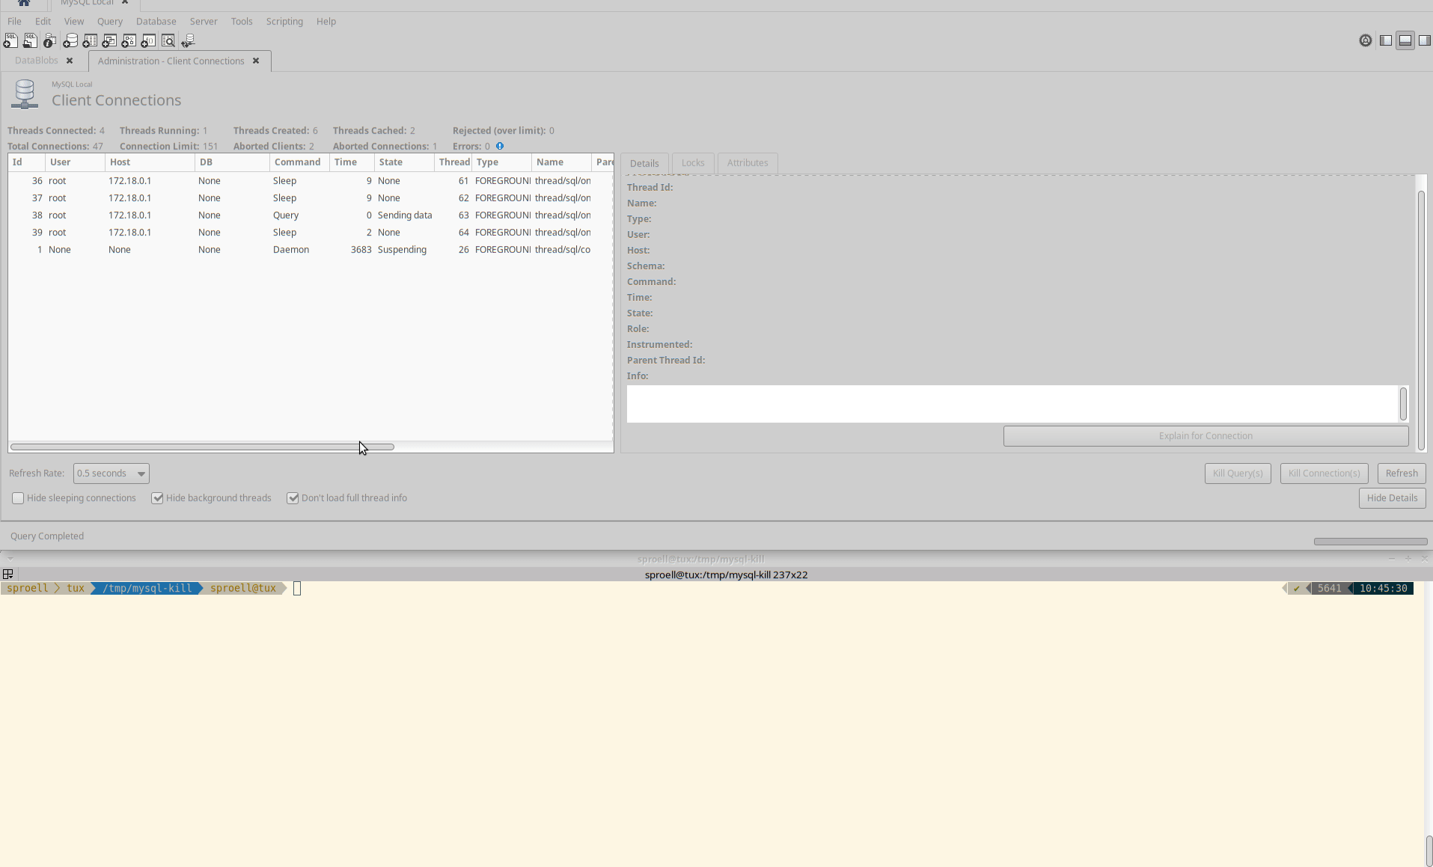This screenshot has width=1433, height=867.
Task: Click the connection list horizontal scrollbar
Action: pos(202,447)
